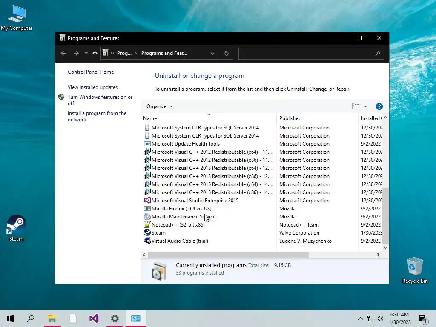This screenshot has height=327, width=436.
Task: Open the volume speaker tray icon
Action: (x=381, y=318)
